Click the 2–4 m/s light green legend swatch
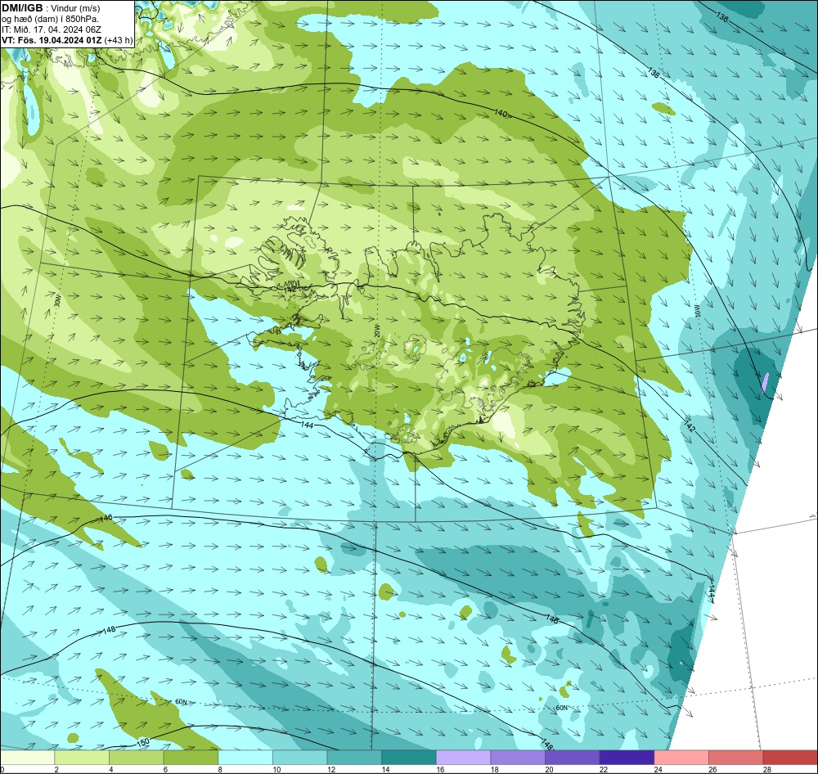This screenshot has width=818, height=774. 82,758
